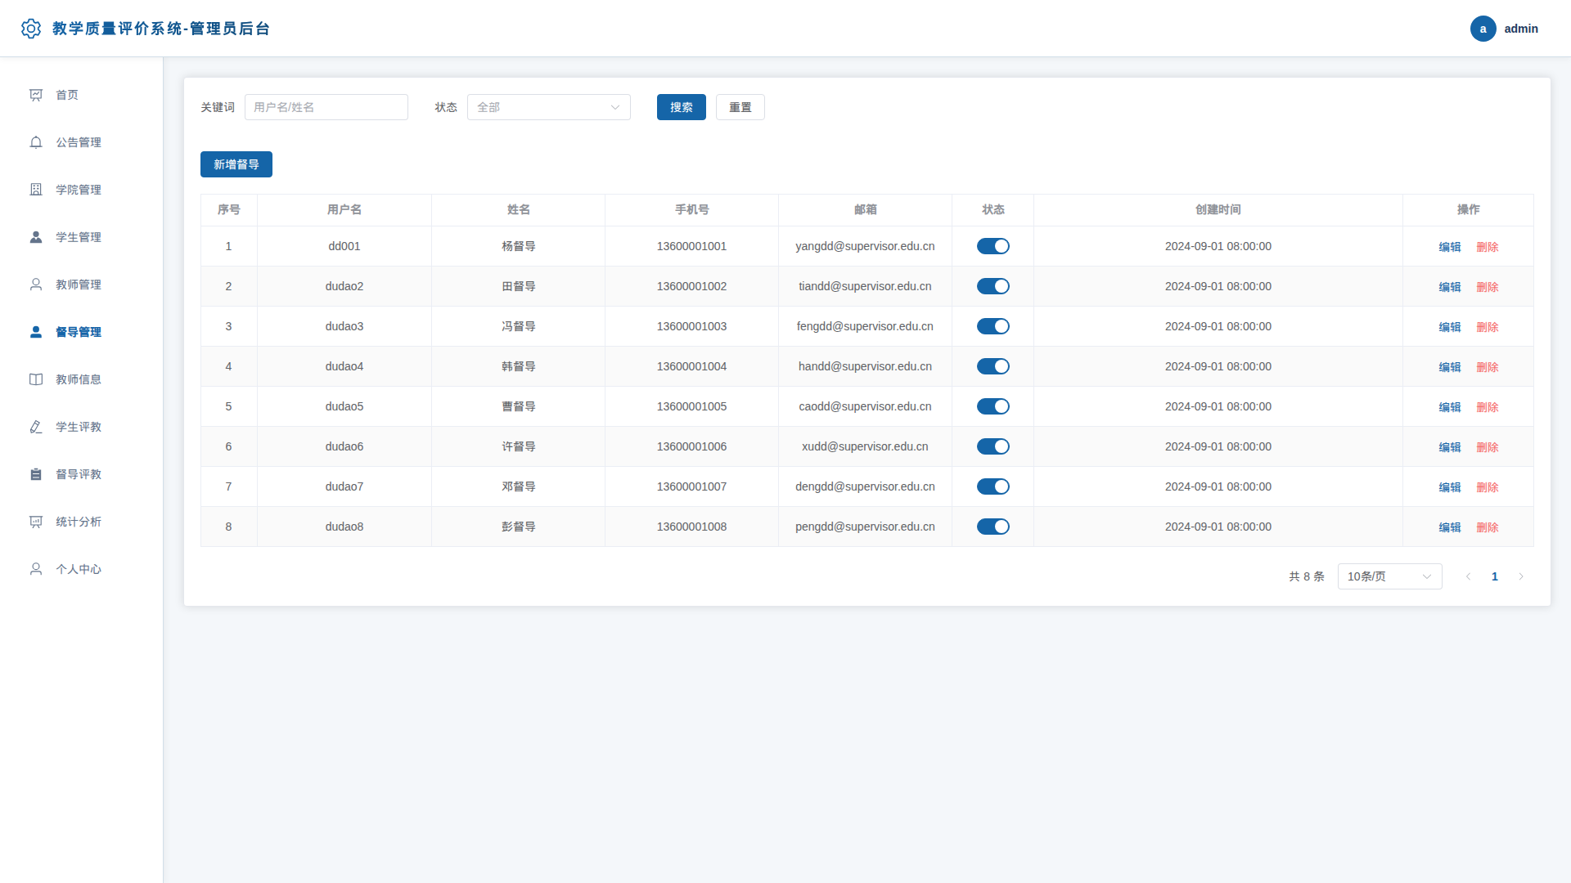Image resolution: width=1571 pixels, height=883 pixels.
Task: Go to 督导评教 page
Action: tap(81, 474)
